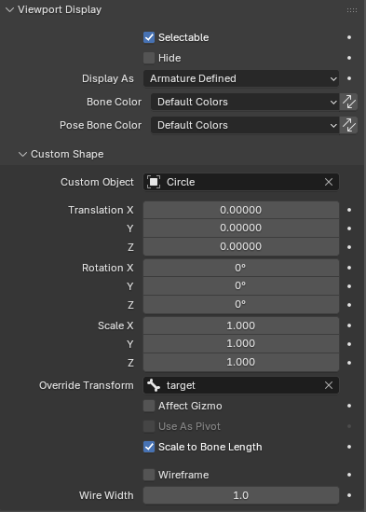
Task: Click the Display As label text
Action: (108, 78)
